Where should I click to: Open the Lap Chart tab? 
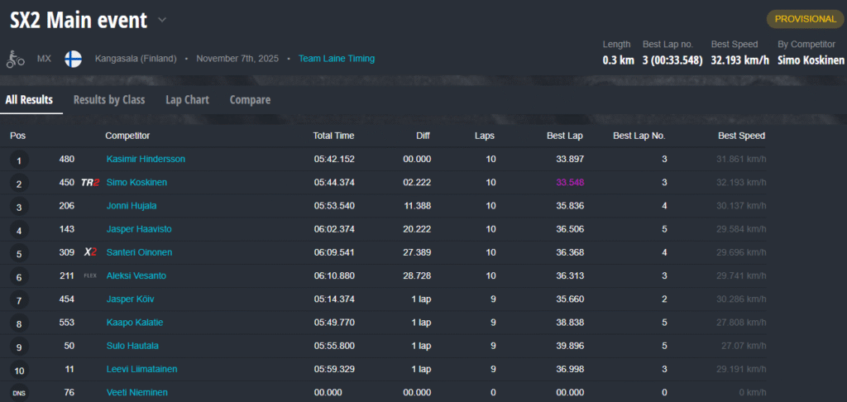coord(187,100)
